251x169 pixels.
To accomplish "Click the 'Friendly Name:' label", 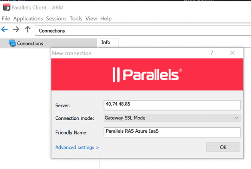I will [71, 132].
